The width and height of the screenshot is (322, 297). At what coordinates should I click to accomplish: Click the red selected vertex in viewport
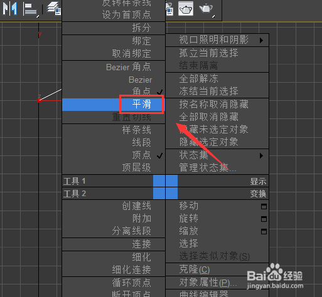(x=39, y=101)
